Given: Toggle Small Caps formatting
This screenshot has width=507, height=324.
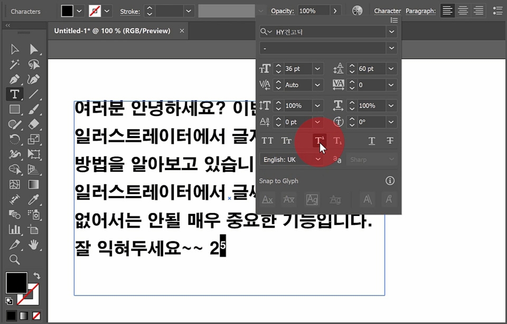Looking at the screenshot, I should 286,141.
